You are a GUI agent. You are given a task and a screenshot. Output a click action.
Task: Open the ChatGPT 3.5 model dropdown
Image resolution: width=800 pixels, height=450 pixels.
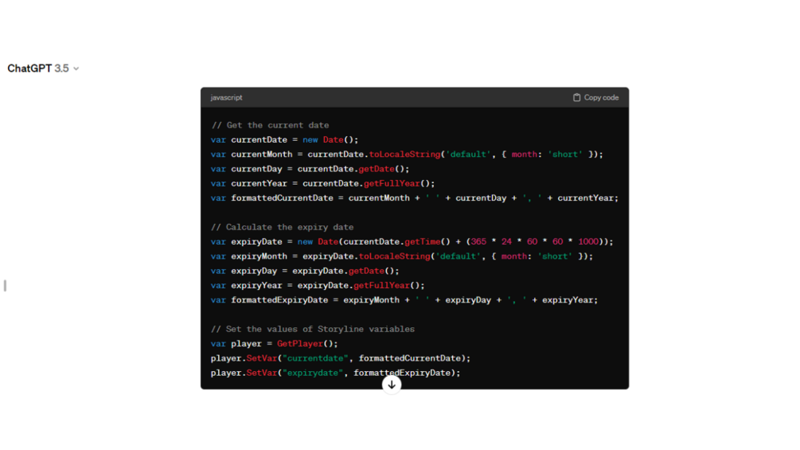point(43,68)
